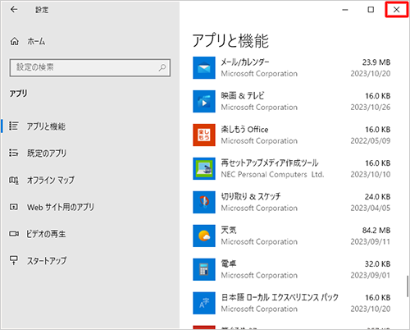Viewport: 410px width, 330px height.
Task: Click the 再セットアップメディア作成ツール name
Action: (x=270, y=163)
